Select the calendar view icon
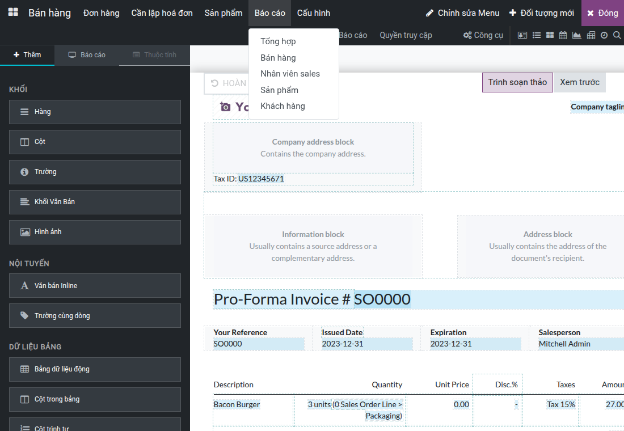The height and width of the screenshot is (431, 624). (x=563, y=35)
